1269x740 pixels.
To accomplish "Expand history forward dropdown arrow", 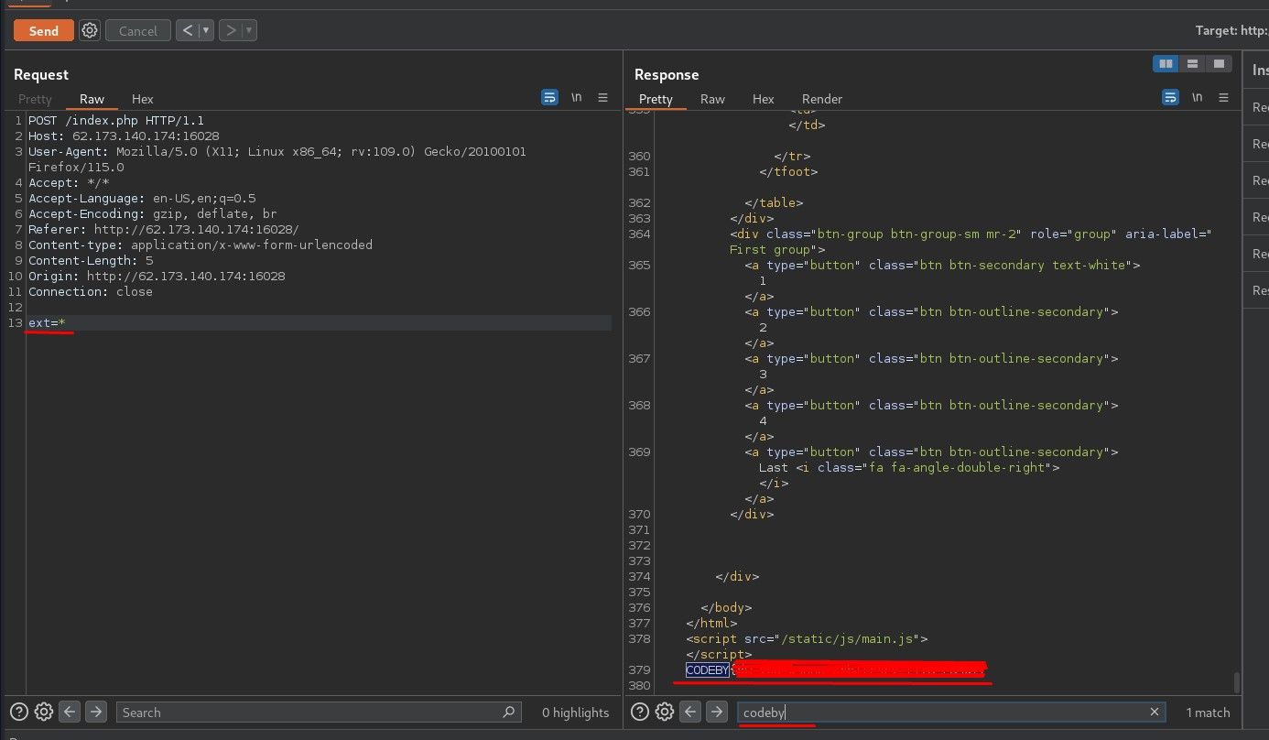I will [x=250, y=30].
